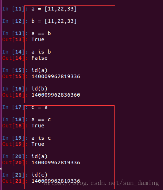Screen dimensions: 163x190
Task: Click the expression "a is b"
Action: click(x=41, y=52)
